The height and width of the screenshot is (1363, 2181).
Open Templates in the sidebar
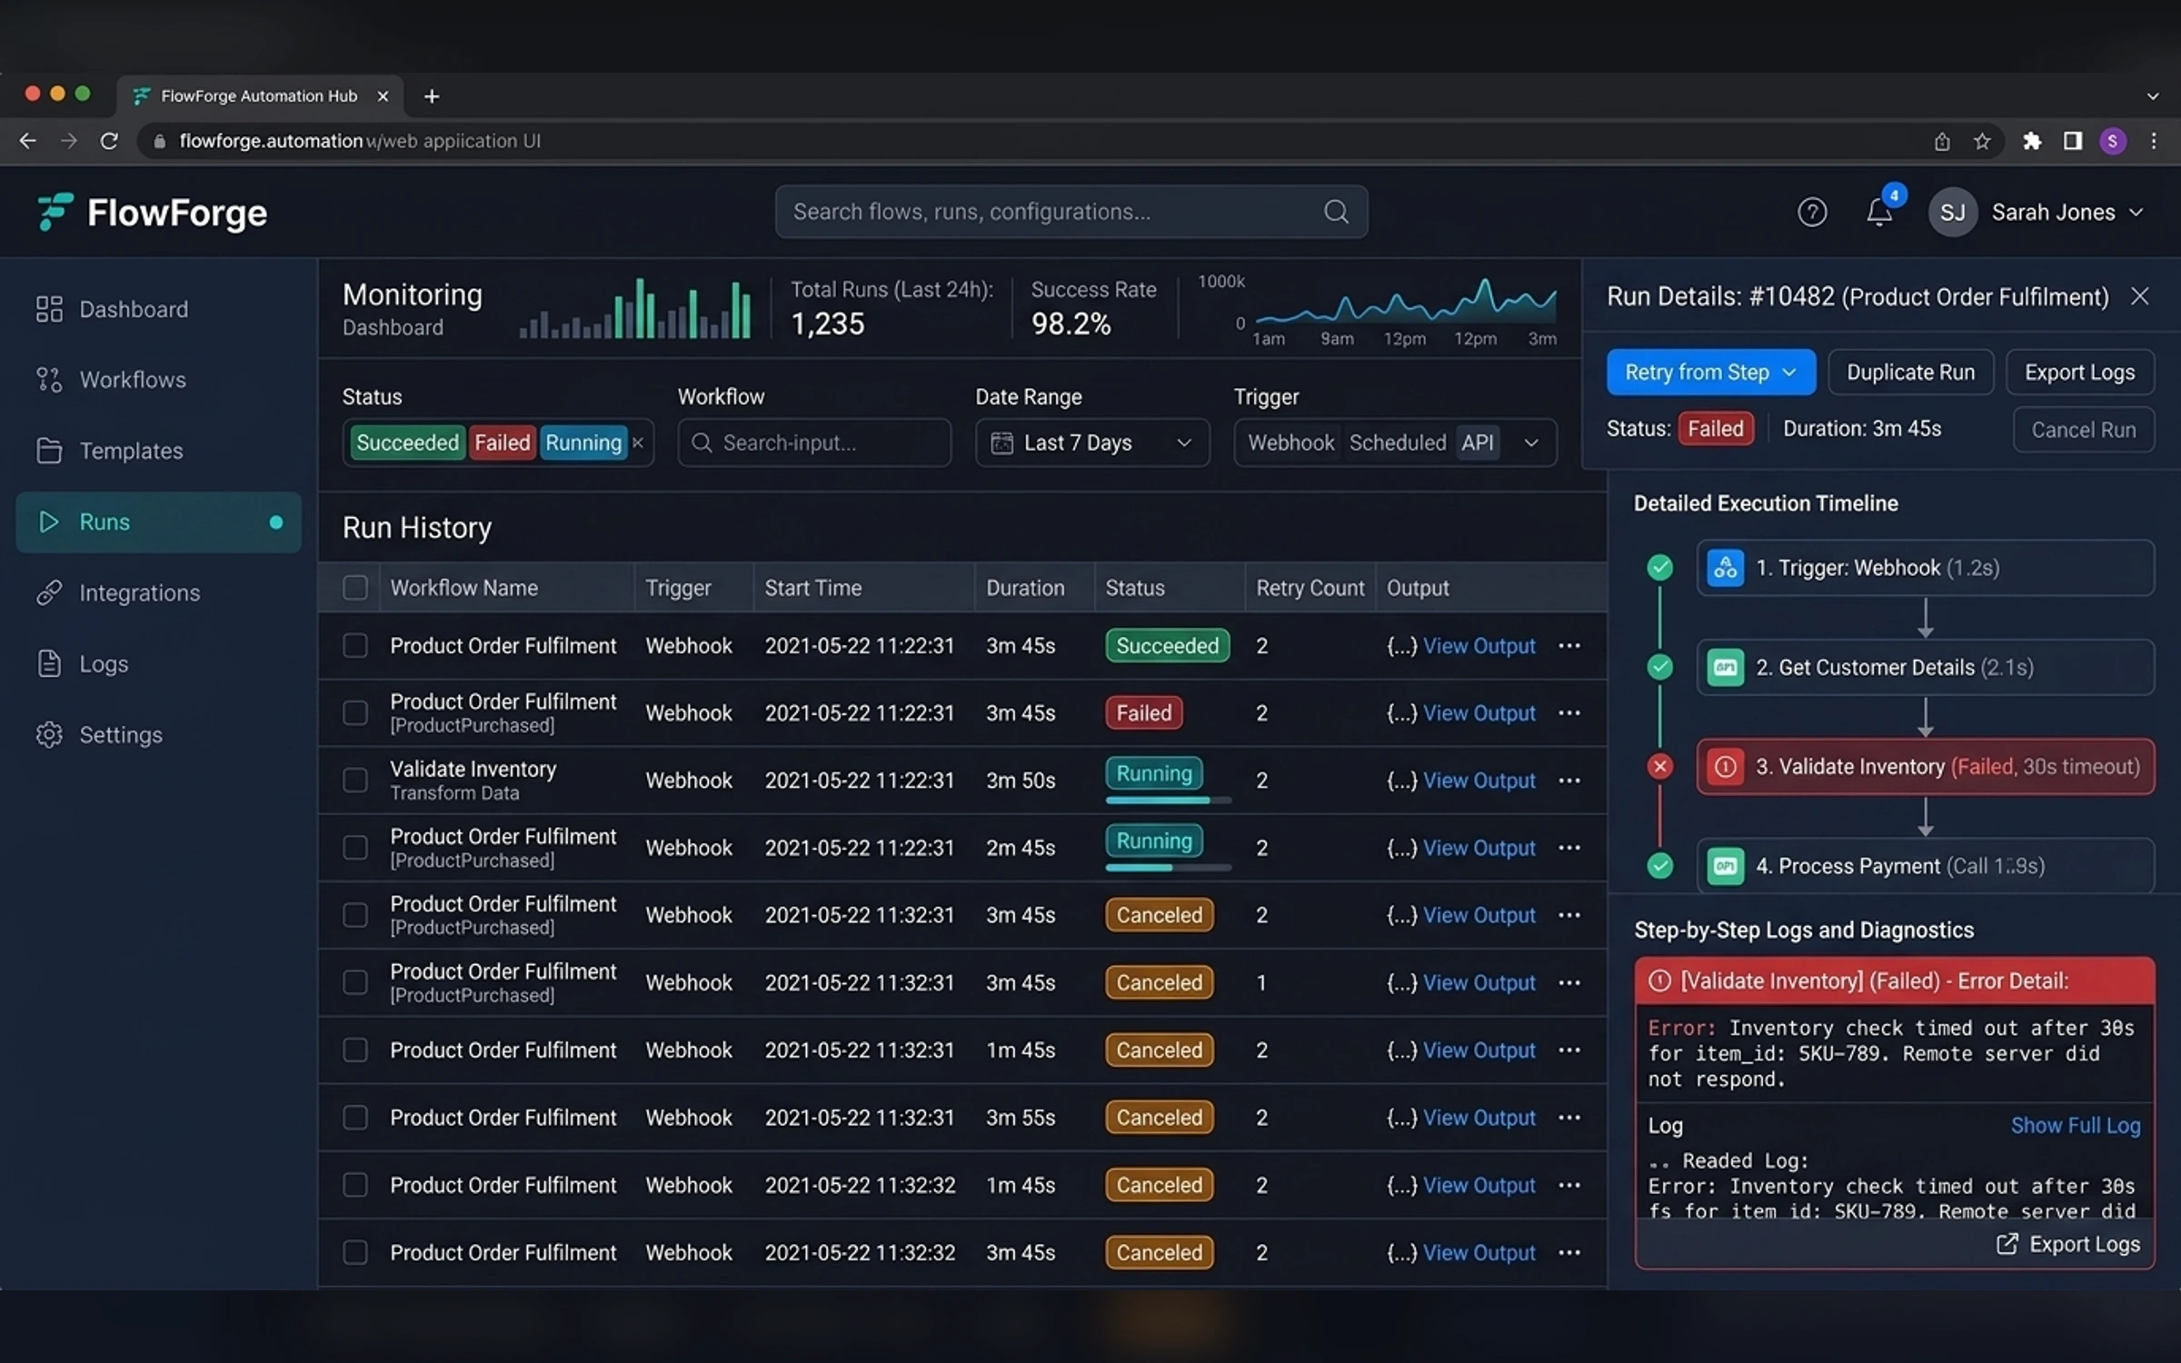pos(158,451)
